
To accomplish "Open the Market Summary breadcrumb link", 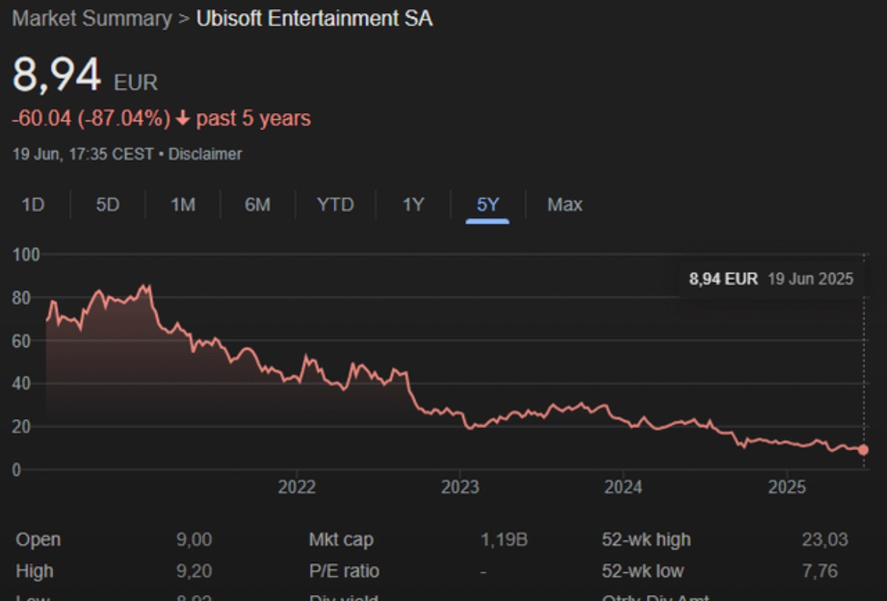I will click(92, 19).
